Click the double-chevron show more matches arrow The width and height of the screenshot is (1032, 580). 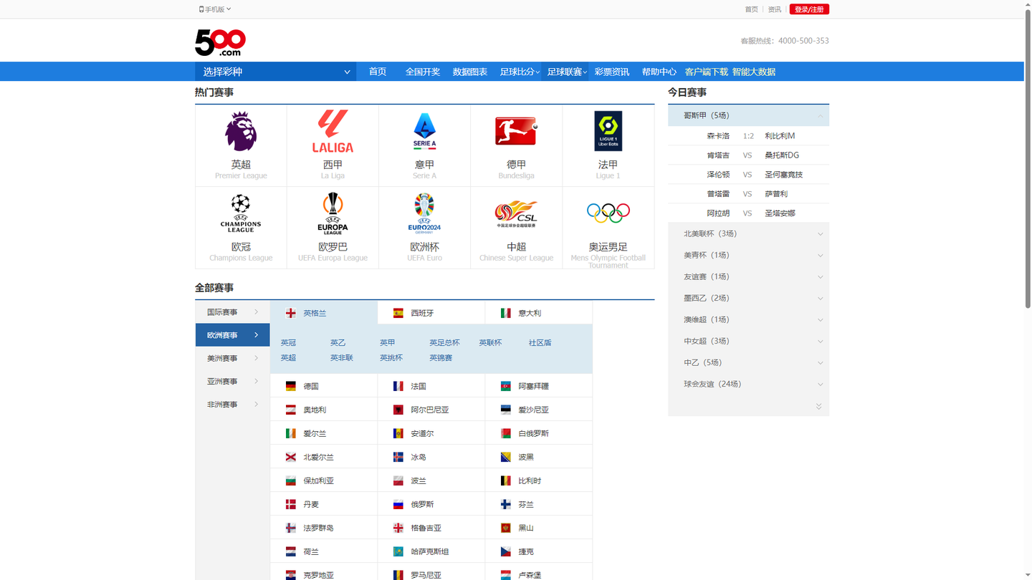point(818,406)
